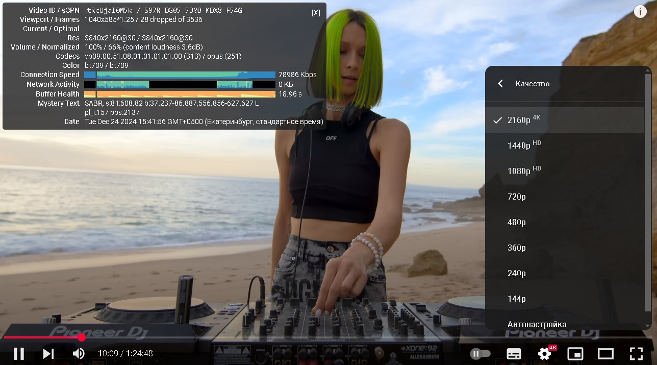Choose 1080p HD quality

pyautogui.click(x=564, y=171)
